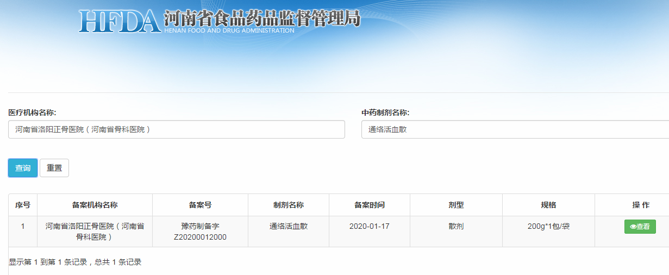
Task: Click the 剂型 column header
Action: (456, 205)
